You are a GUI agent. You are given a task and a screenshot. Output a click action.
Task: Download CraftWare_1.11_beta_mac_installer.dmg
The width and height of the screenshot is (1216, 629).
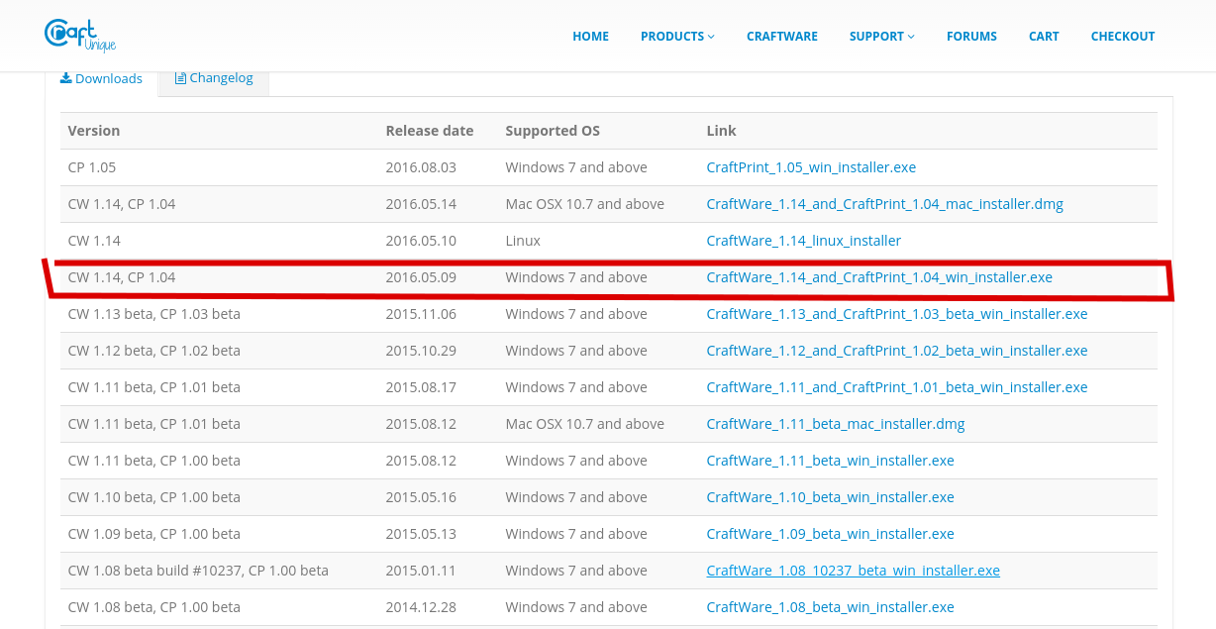[835, 424]
